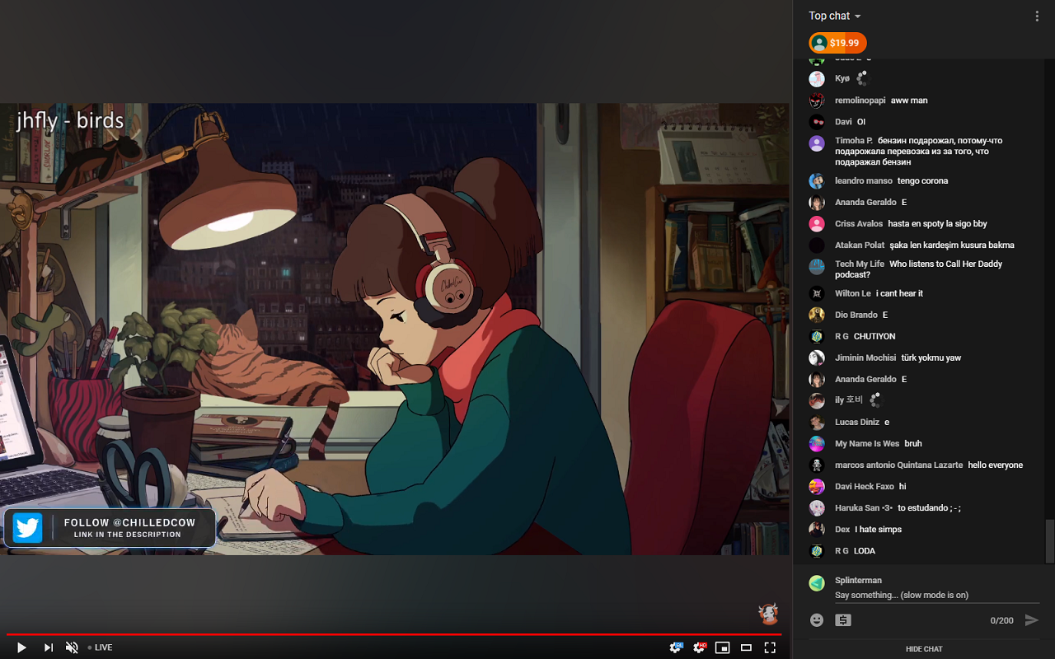Click Tech My Life username
Screen dimensions: 1055x659
(860, 264)
